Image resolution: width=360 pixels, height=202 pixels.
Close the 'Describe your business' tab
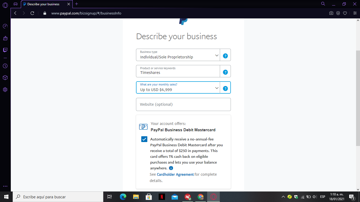click(69, 4)
